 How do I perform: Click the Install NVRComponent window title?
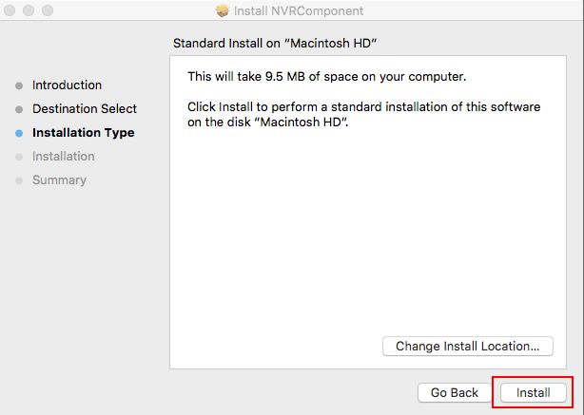pyautogui.click(x=299, y=10)
